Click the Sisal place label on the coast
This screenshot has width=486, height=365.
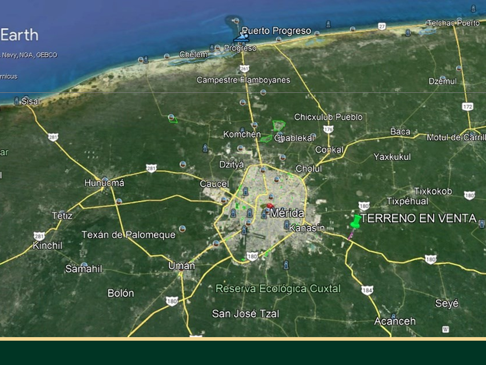tap(31, 101)
